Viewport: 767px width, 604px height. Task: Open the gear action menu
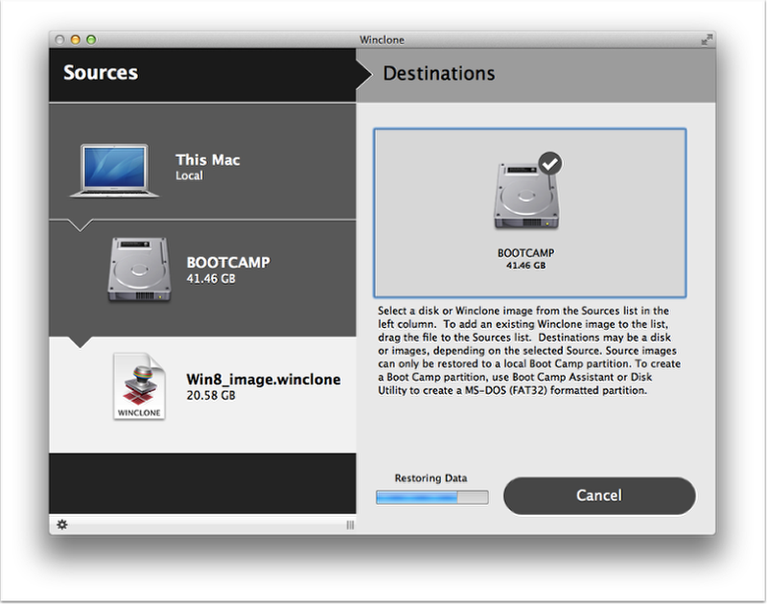click(62, 524)
